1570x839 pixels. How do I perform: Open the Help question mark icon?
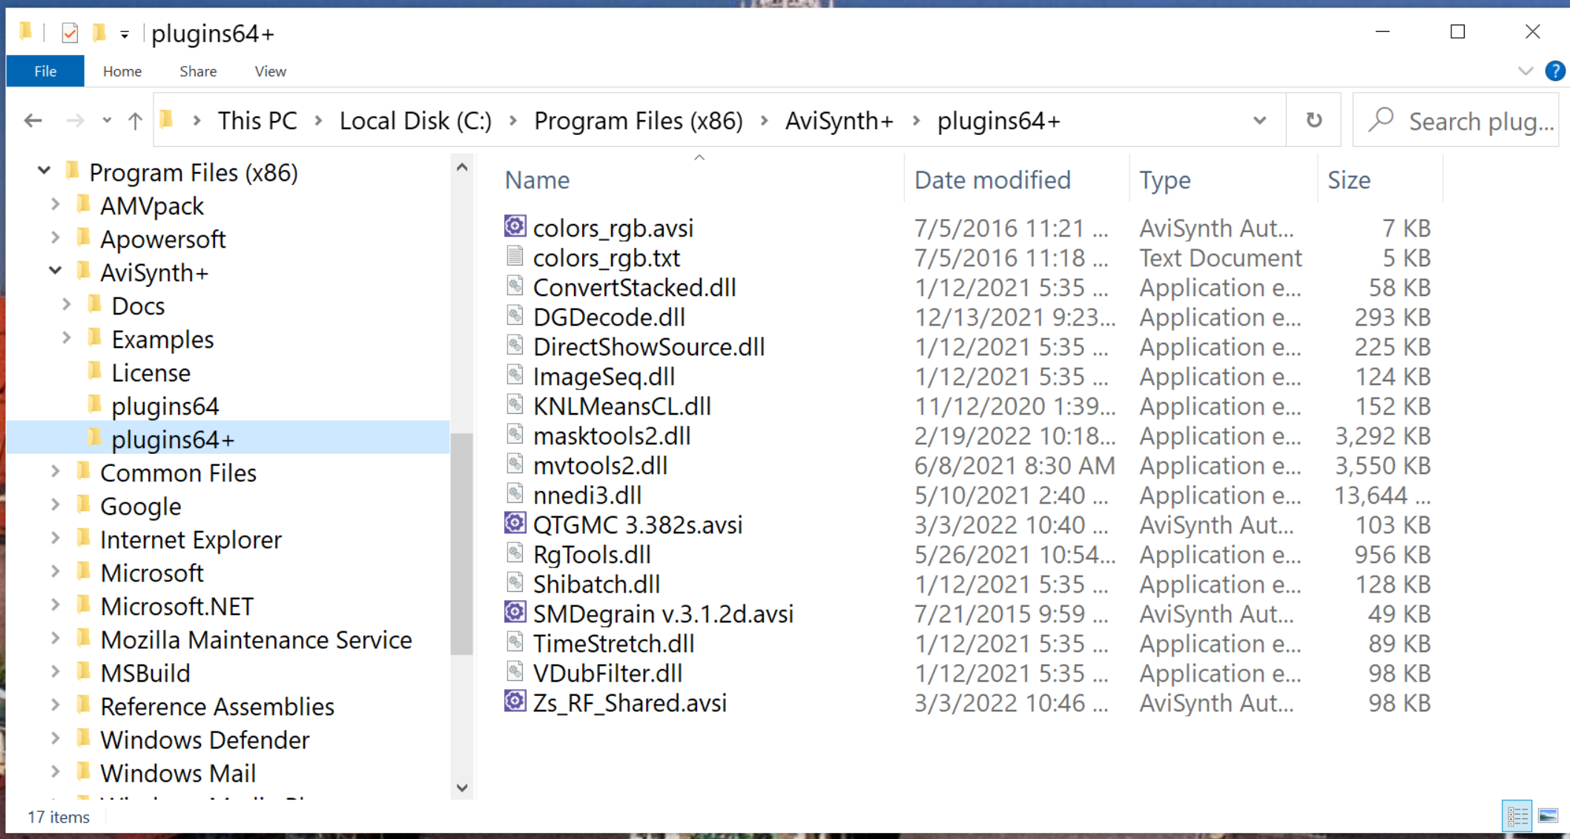click(1555, 71)
